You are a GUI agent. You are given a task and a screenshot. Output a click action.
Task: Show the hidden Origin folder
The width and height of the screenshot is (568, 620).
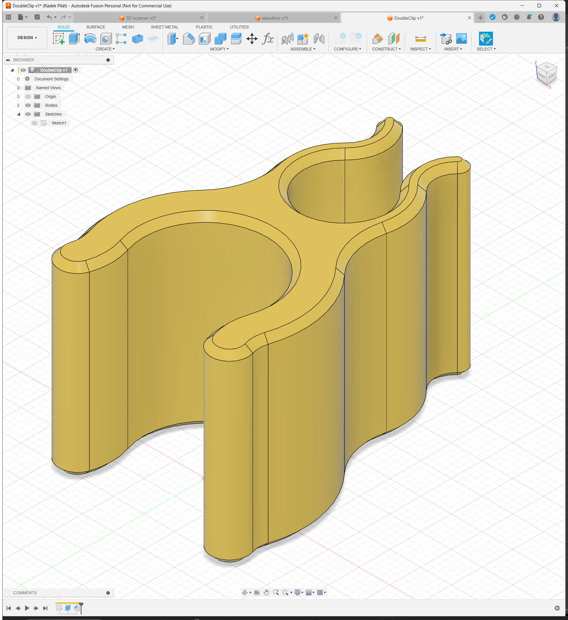point(28,97)
